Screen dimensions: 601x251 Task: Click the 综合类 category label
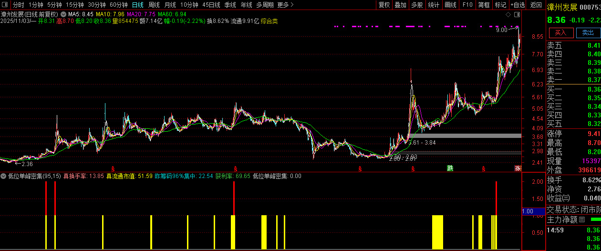pos(269,21)
